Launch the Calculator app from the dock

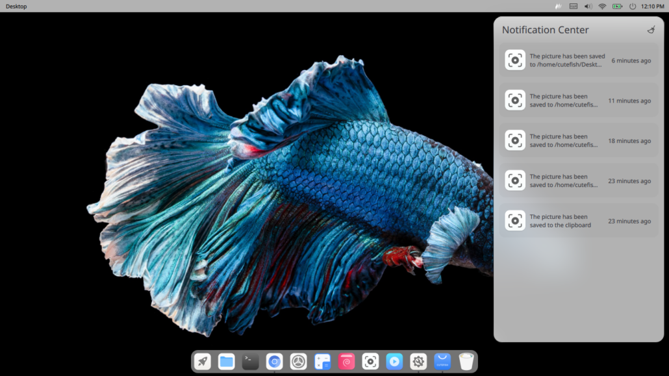pyautogui.click(x=322, y=362)
